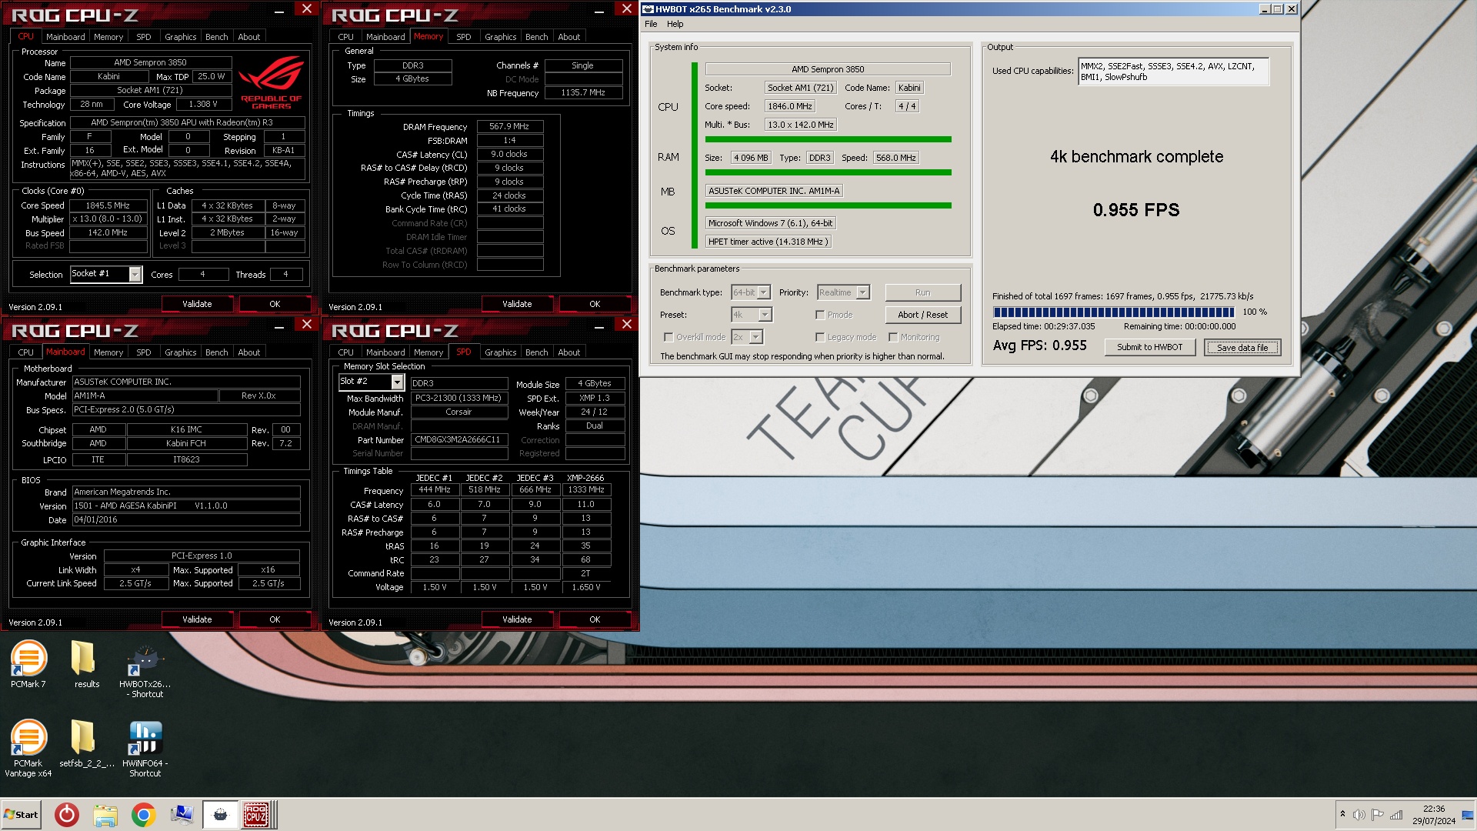Click OK in the CPU-Z Memory window

pos(594,304)
